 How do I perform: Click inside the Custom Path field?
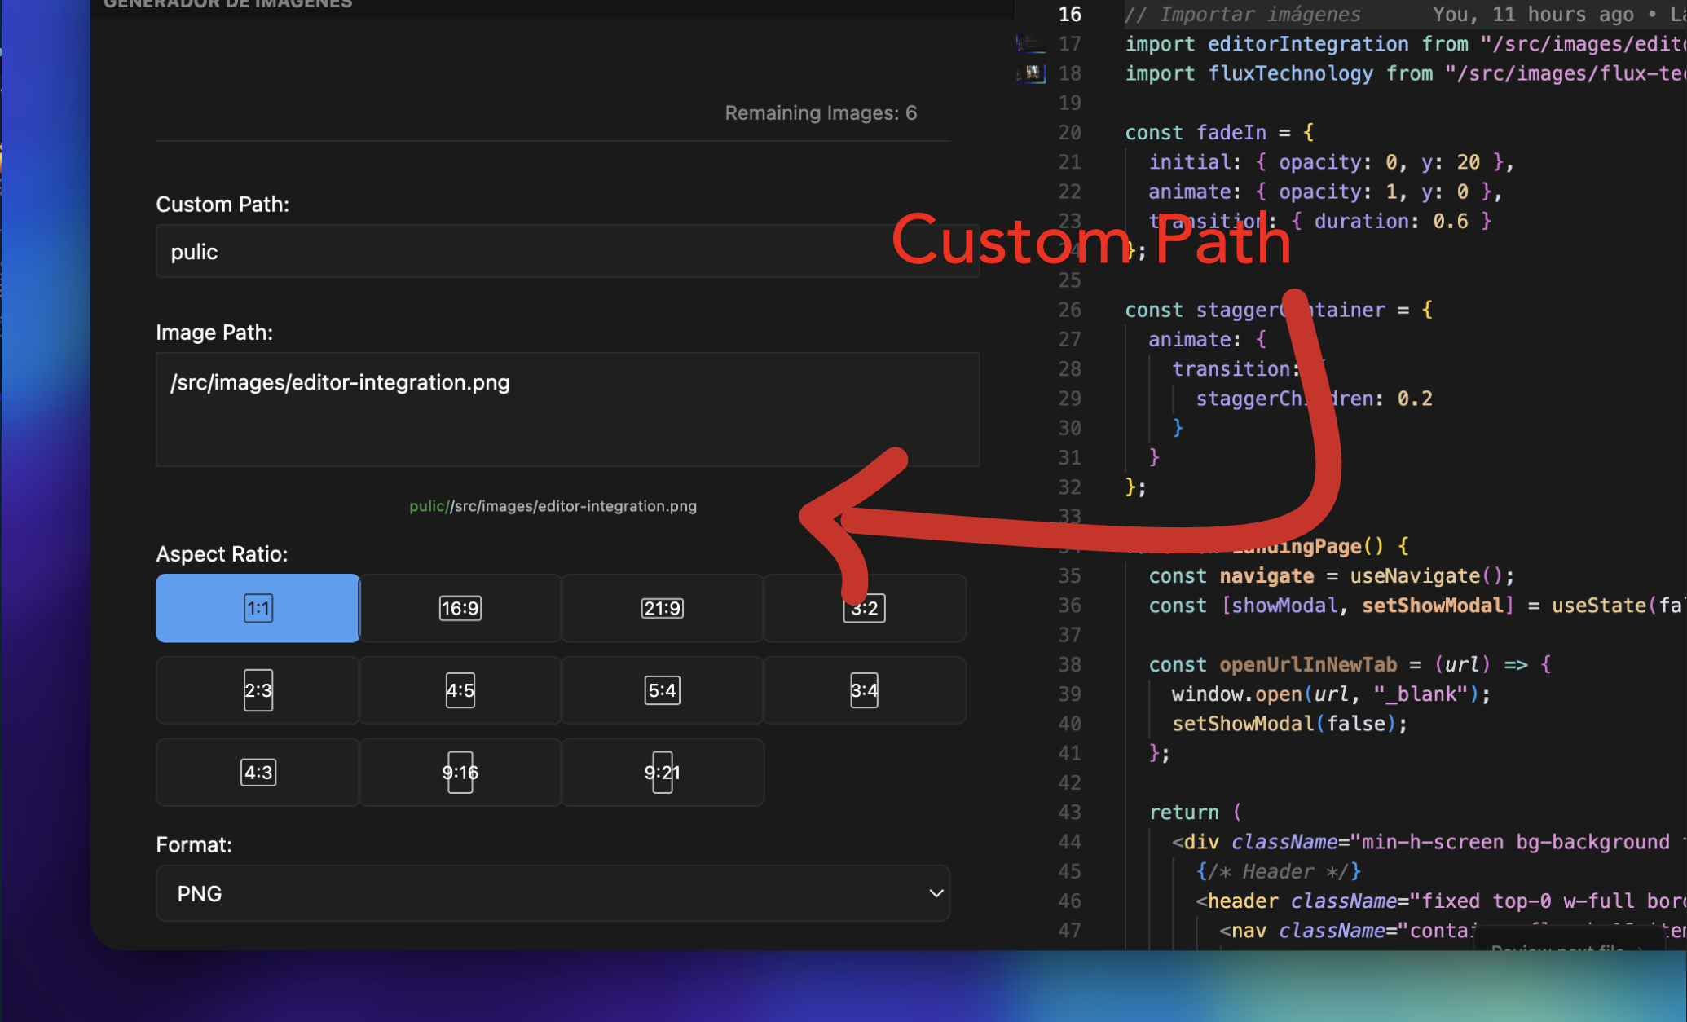click(522, 252)
